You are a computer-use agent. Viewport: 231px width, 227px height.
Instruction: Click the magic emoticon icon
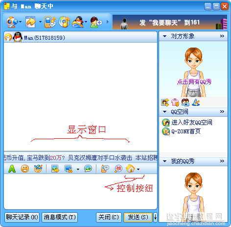coord(38,169)
